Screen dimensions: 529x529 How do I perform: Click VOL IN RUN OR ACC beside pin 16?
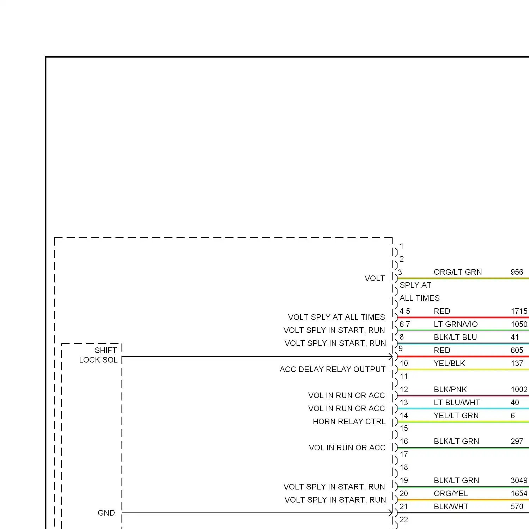347,448
